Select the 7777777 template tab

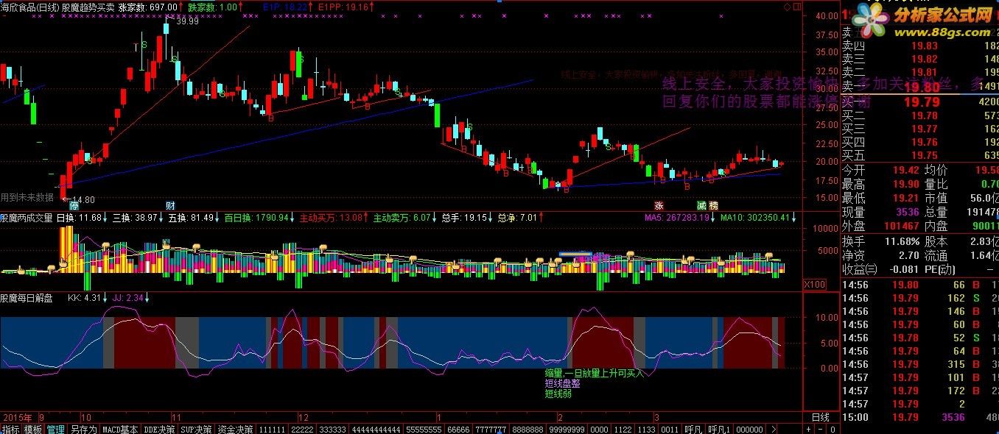pos(489,429)
